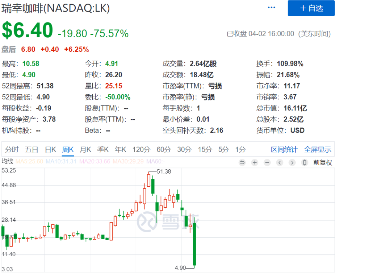Toggle the MA5:25.60 moving average line
Viewport: 385px width, 274px height.
[29, 161]
